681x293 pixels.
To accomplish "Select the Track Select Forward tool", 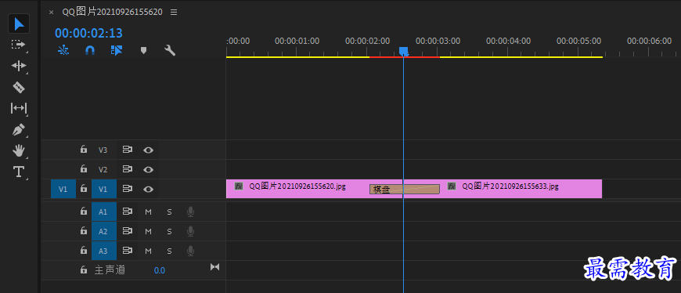I will pos(19,45).
